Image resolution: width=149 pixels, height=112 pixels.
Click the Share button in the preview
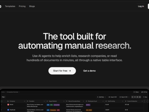tap(136, 92)
